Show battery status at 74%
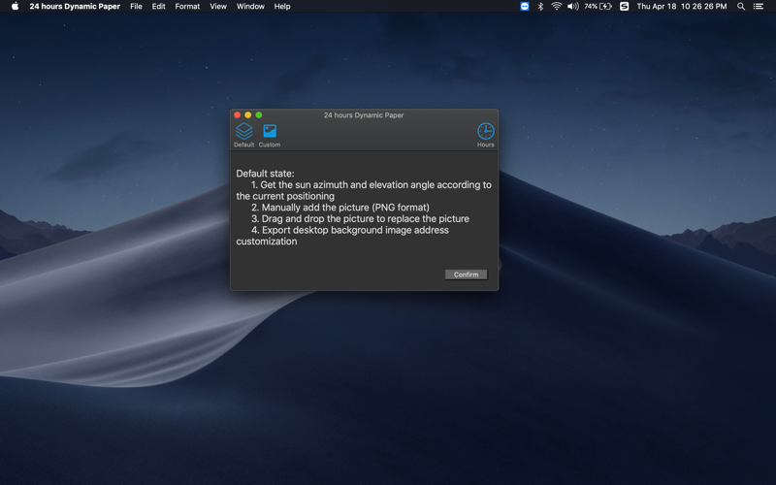This screenshot has height=485, width=776. 598,7
